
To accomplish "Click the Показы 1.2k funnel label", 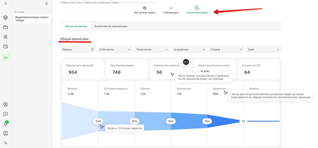I will click(145, 91).
